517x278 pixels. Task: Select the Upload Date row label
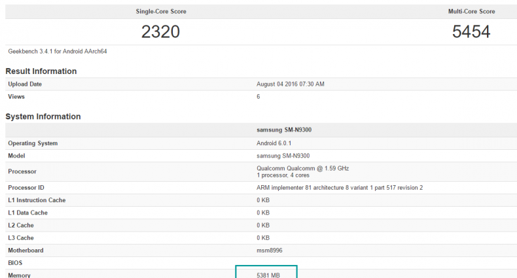[x=26, y=84]
